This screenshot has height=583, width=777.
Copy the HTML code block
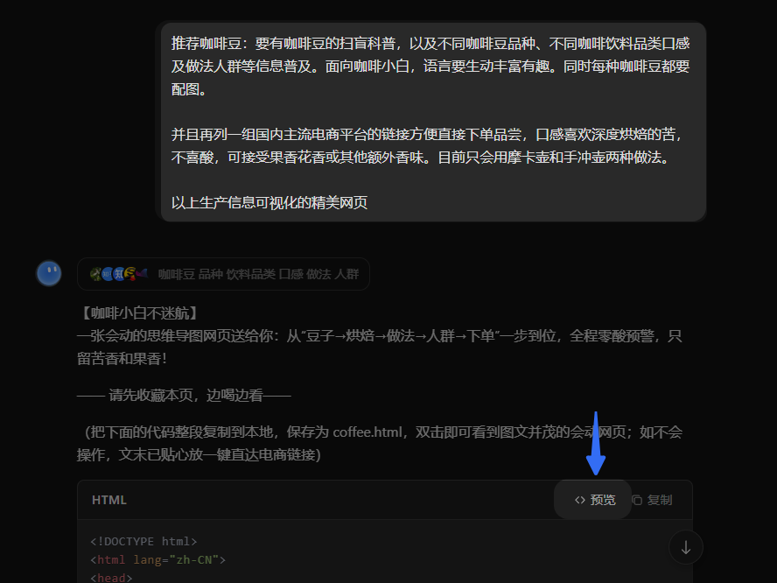click(x=652, y=500)
